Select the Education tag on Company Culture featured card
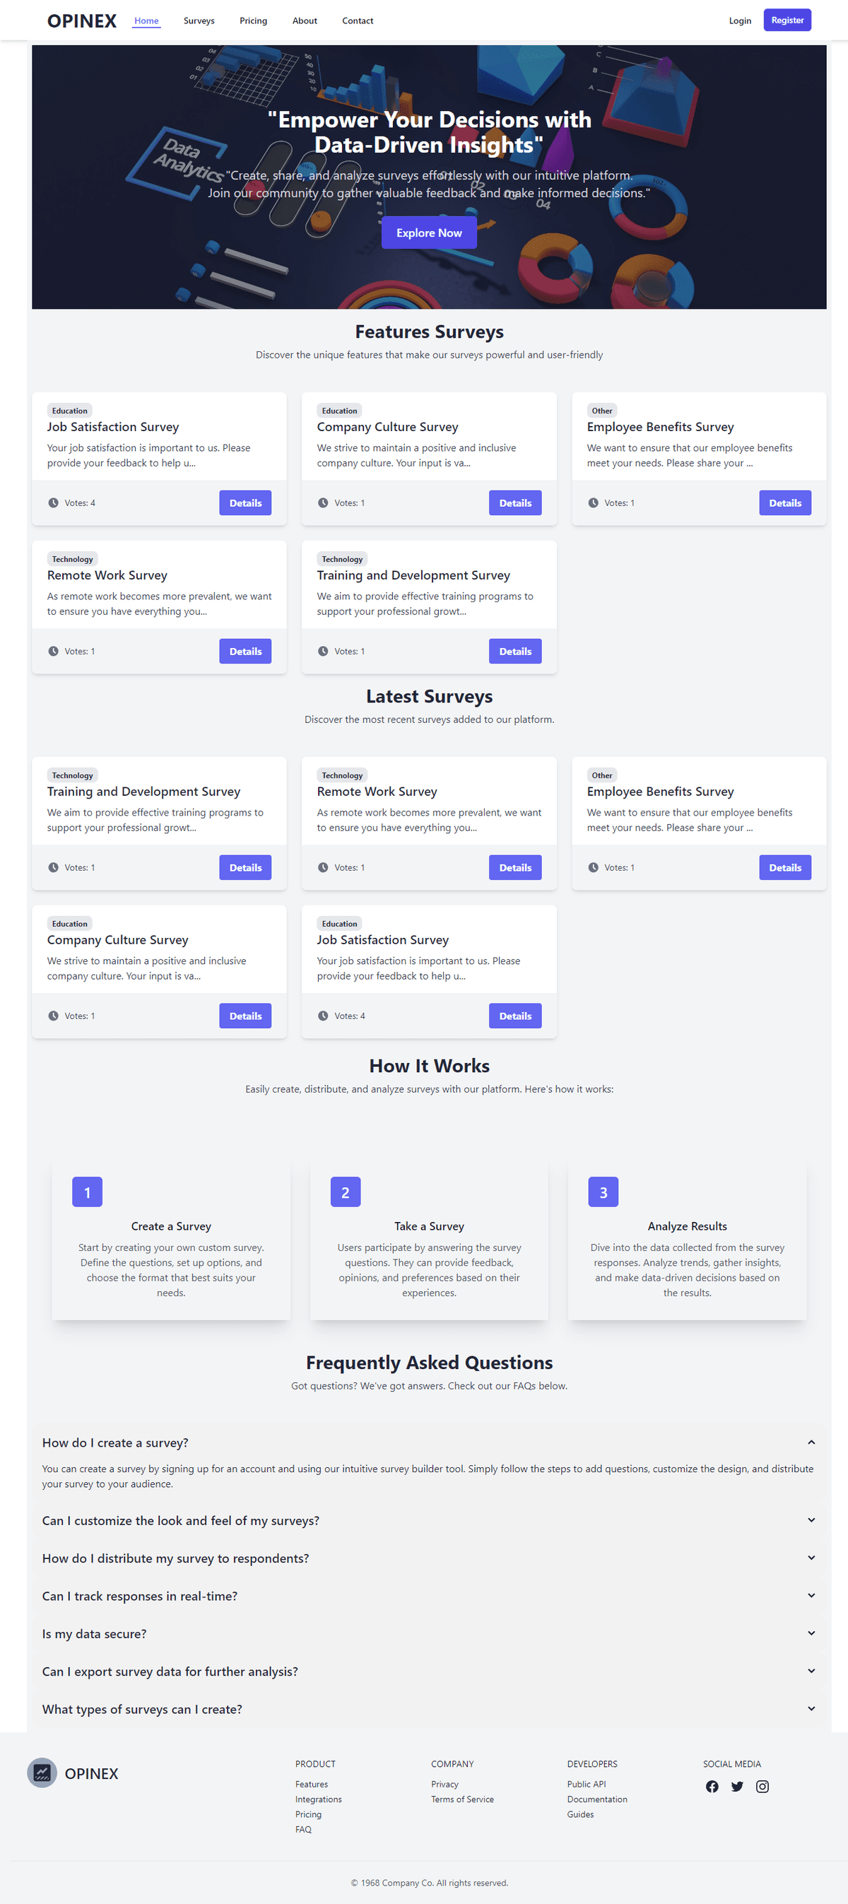 (339, 410)
